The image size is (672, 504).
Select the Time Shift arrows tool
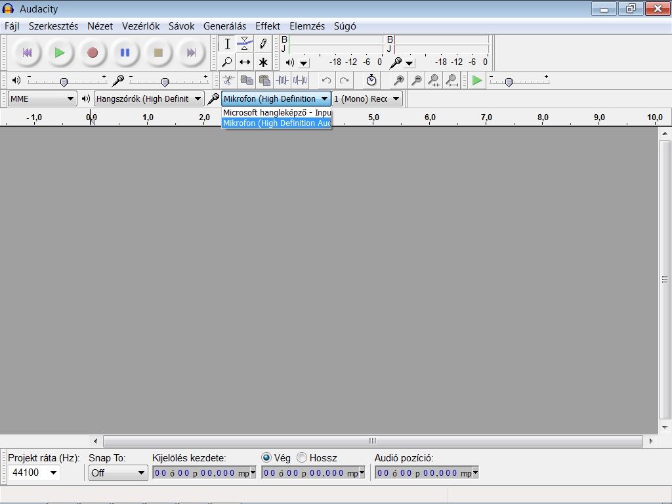[245, 62]
